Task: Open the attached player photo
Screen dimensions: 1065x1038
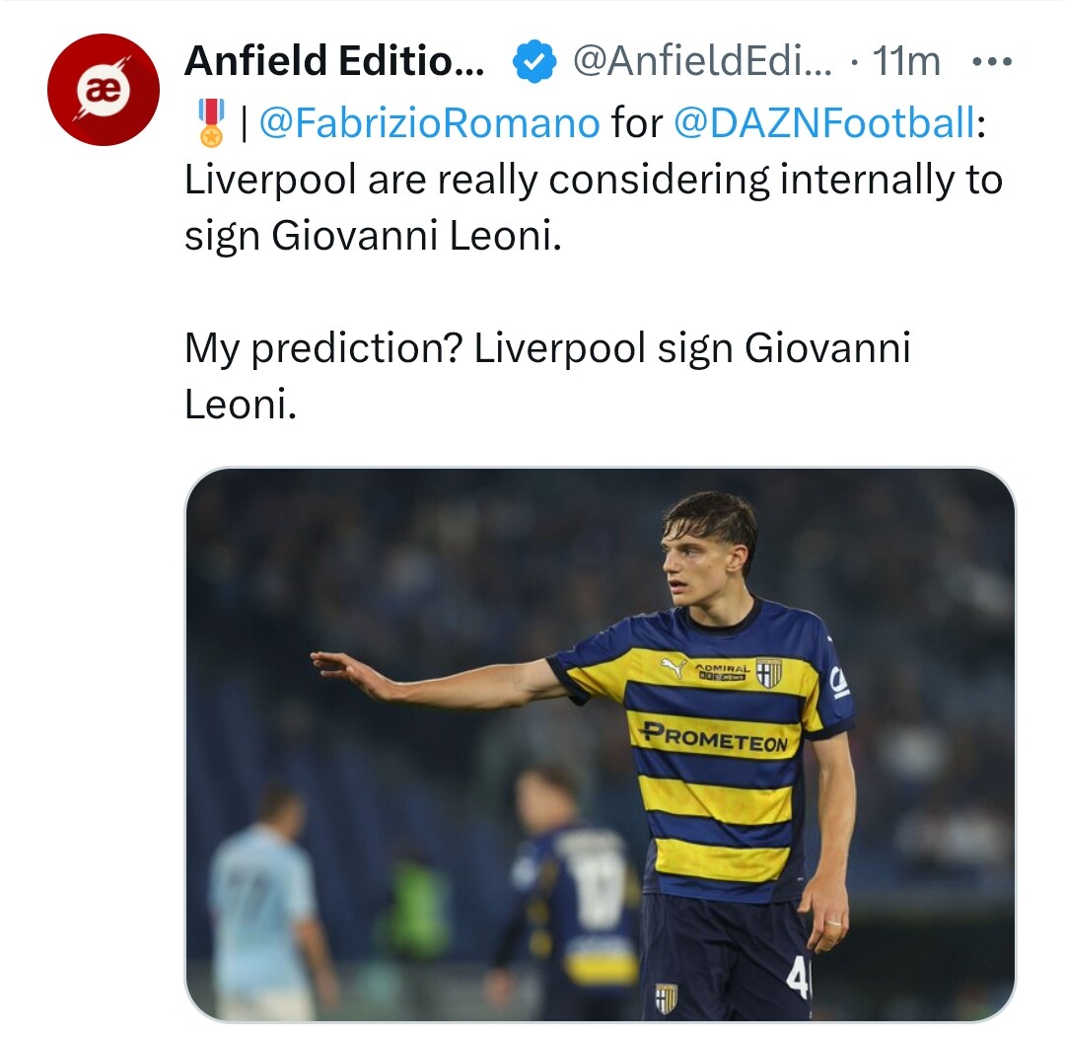Action: pos(600,744)
